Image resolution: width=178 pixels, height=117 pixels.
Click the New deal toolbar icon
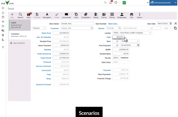[12, 16]
